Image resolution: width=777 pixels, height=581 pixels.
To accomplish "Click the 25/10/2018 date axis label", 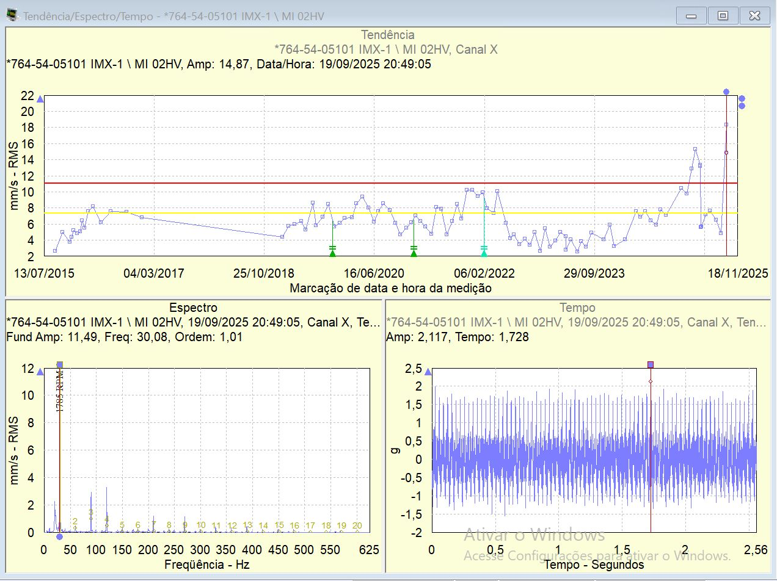I will [x=263, y=273].
